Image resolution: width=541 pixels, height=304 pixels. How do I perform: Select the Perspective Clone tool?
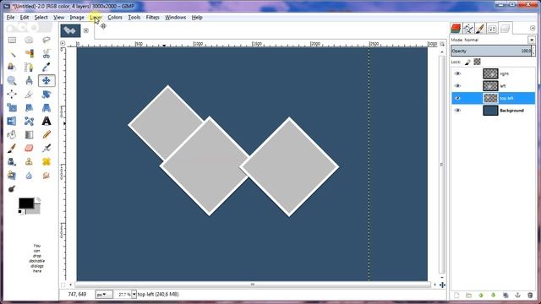[x=12, y=175]
